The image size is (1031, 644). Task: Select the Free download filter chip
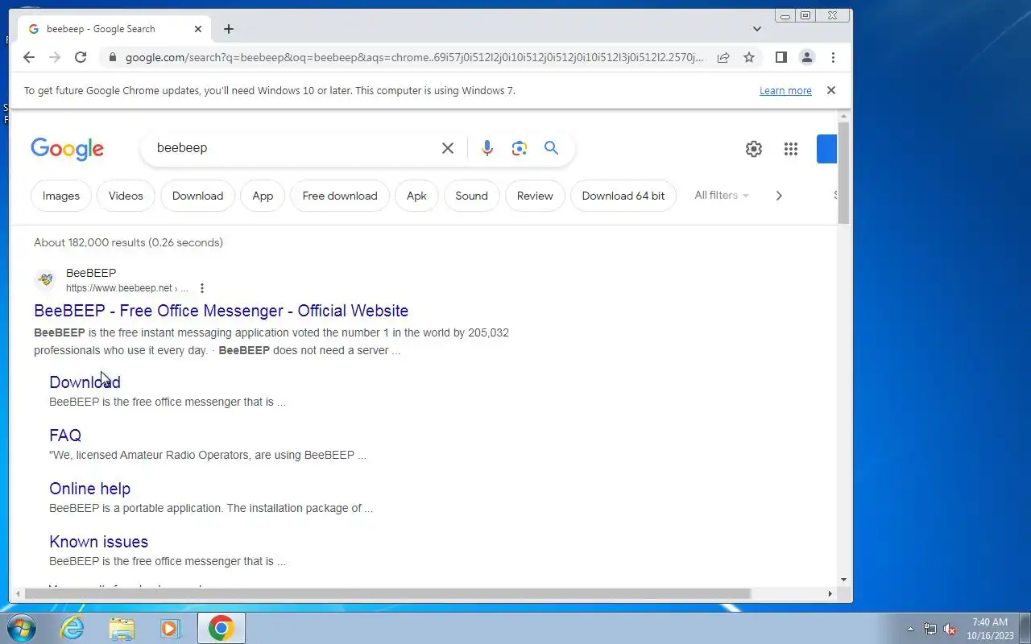tap(340, 196)
